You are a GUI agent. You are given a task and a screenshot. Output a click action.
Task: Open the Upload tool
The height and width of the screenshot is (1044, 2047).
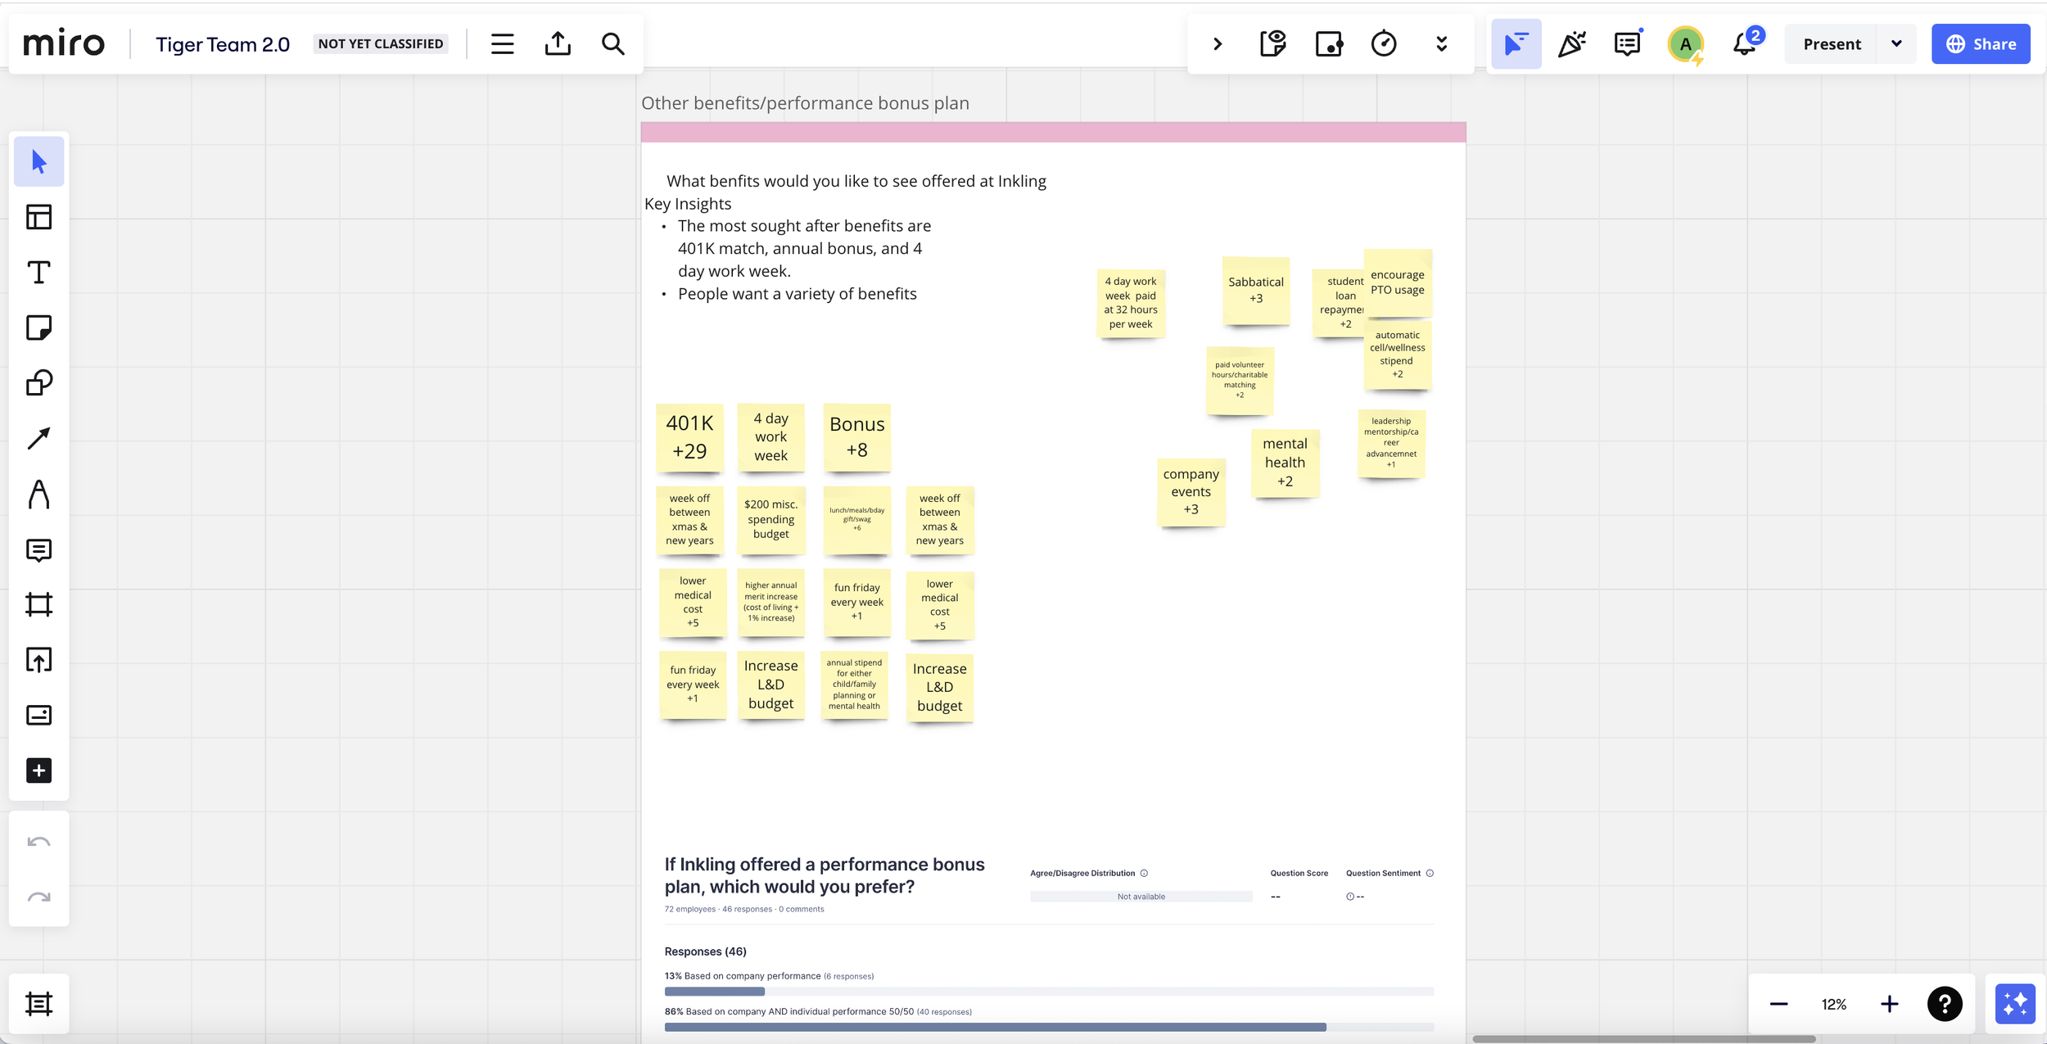point(38,660)
